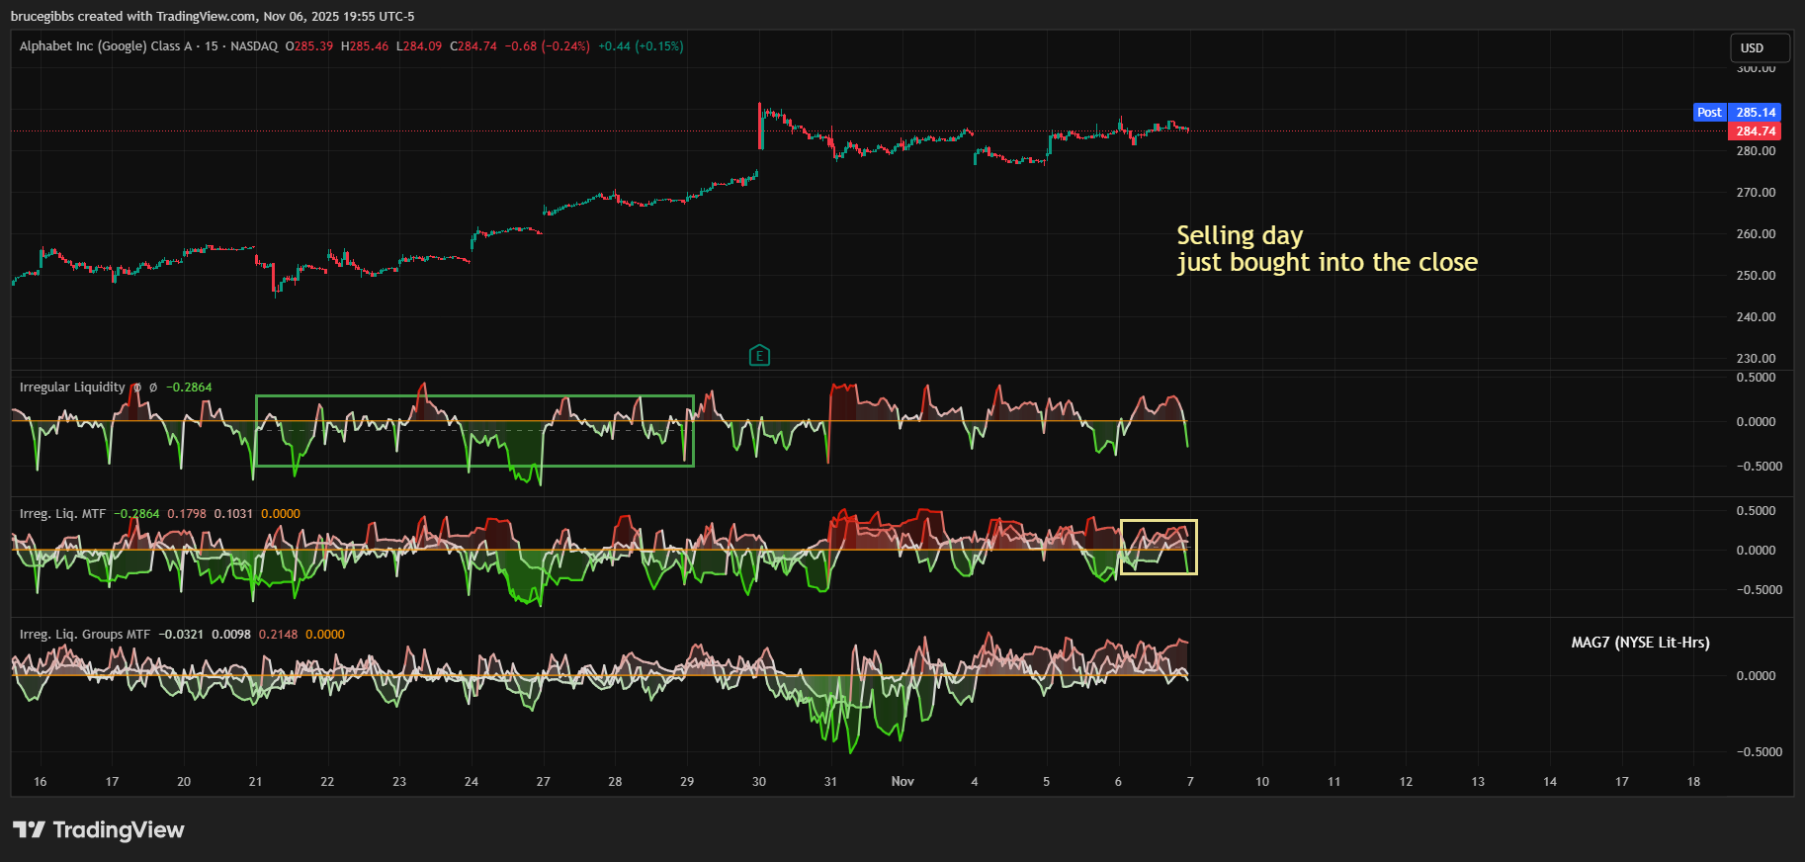The width and height of the screenshot is (1805, 862).
Task: Click the MAG7 (NYSE Lit-Hrs) text label
Action: coord(1640,643)
